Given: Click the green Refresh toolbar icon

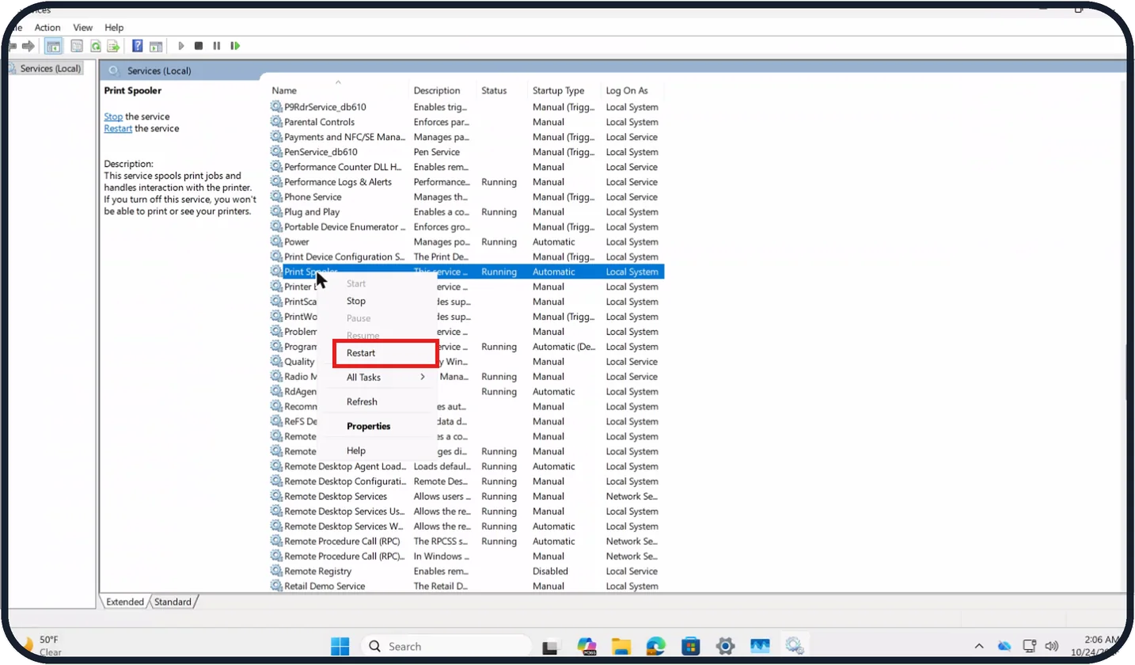Looking at the screenshot, I should pyautogui.click(x=95, y=46).
